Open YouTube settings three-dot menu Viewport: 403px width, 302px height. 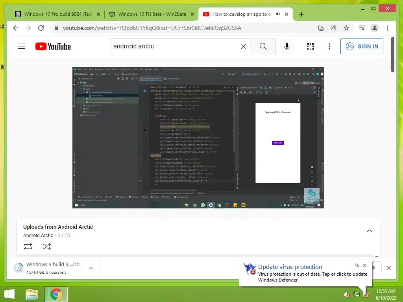(329, 46)
